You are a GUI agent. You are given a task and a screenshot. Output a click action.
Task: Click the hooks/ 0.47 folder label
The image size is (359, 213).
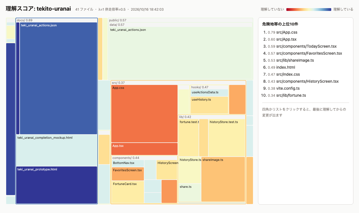pos(200,87)
